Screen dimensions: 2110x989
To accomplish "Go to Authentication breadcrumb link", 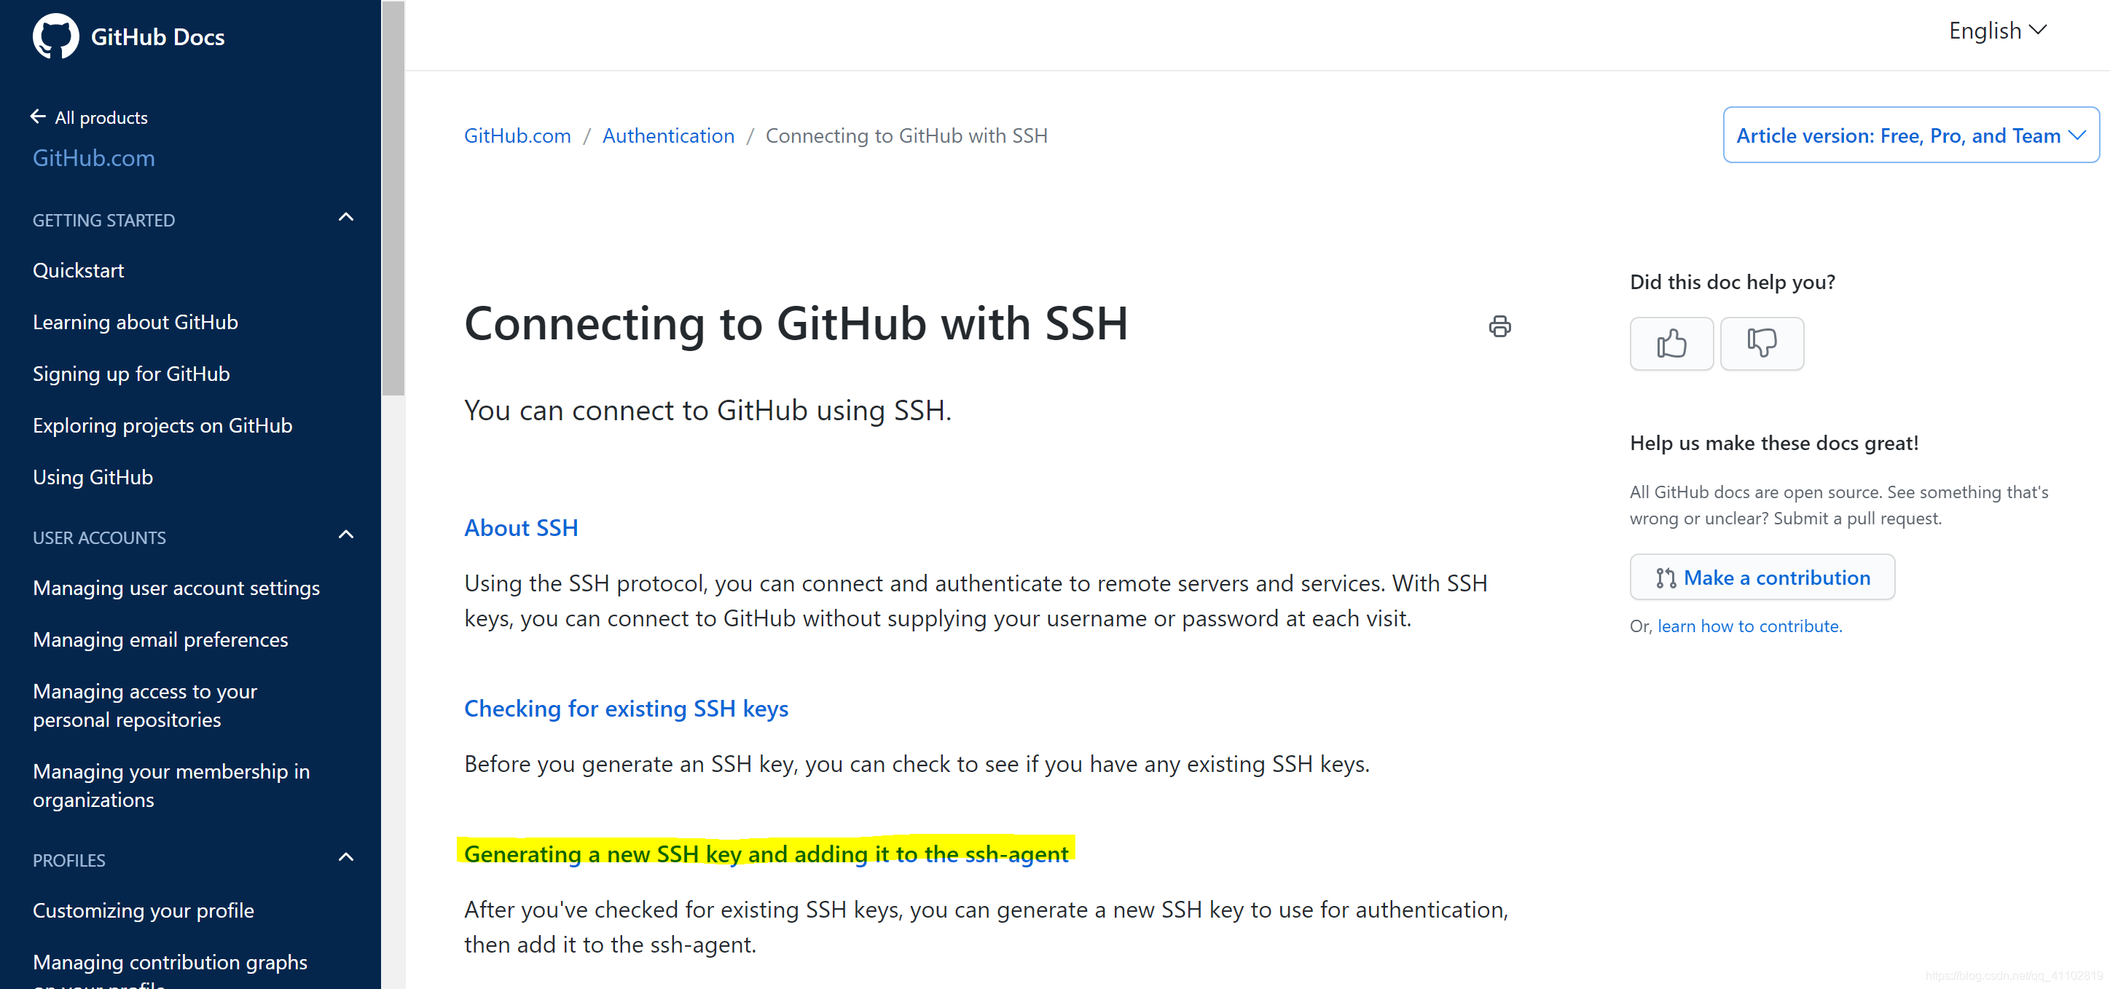I will 668,136.
